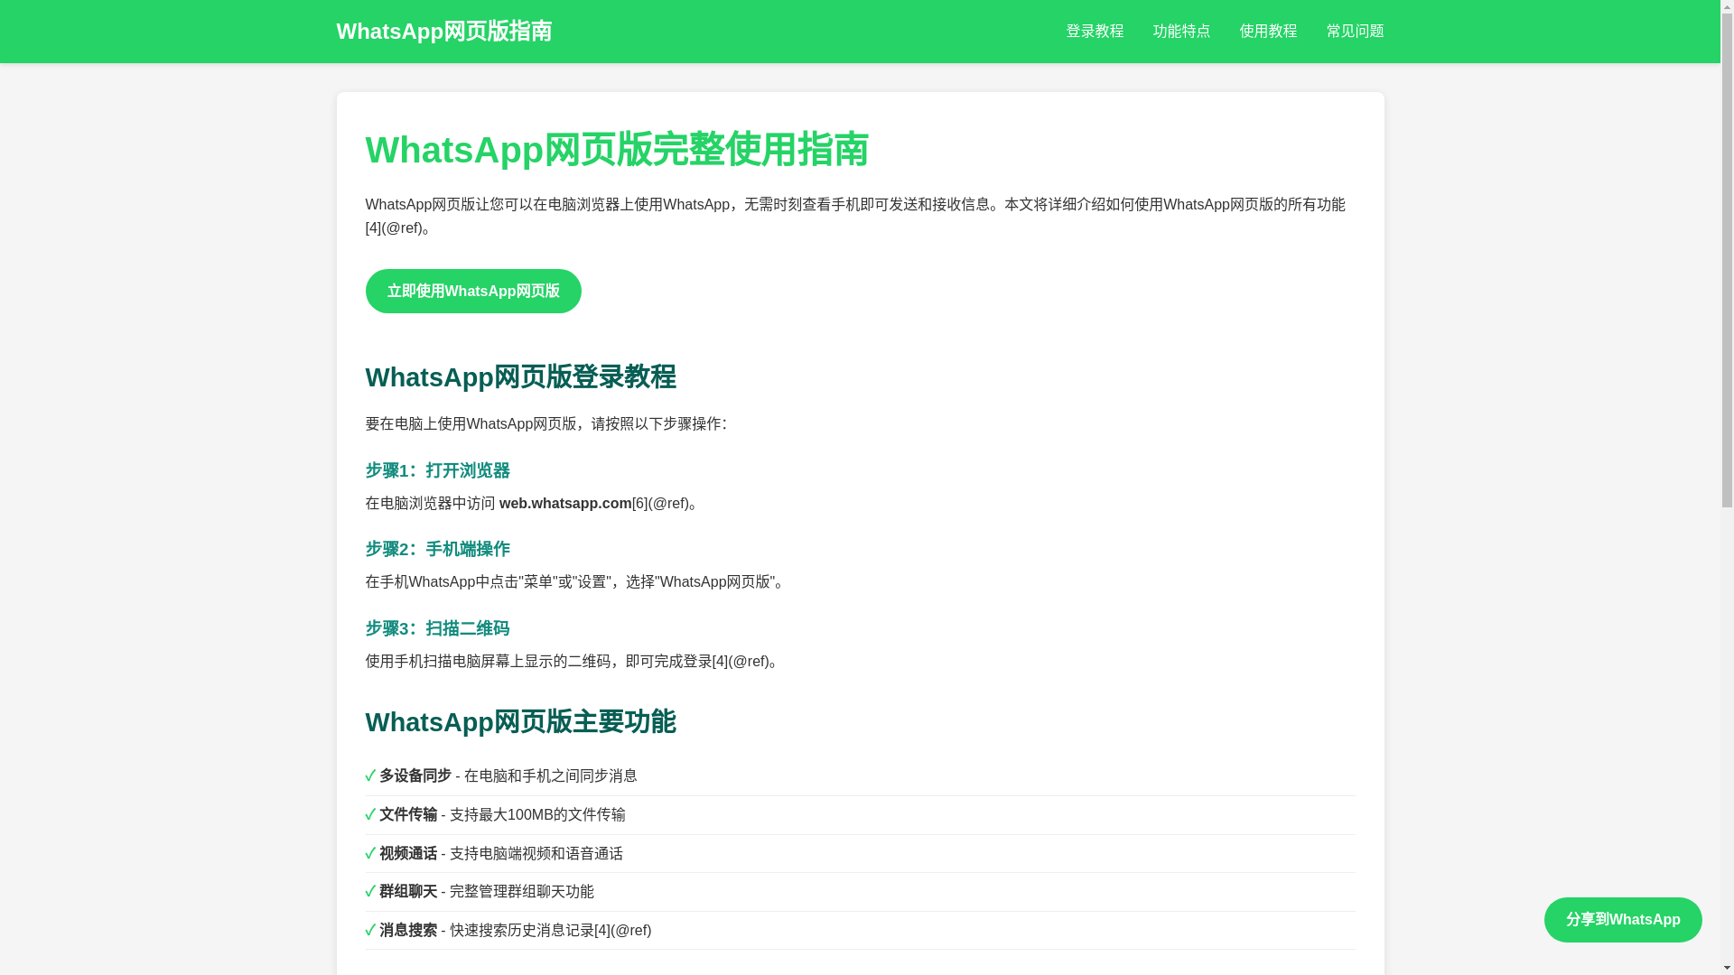Click the 立即使用WhatsApp网页版 button

click(x=473, y=292)
